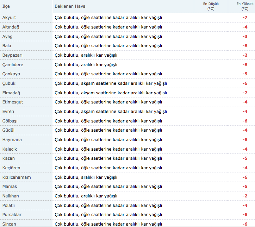
Task: Click on the Çankaya district name
Action: click(11, 74)
